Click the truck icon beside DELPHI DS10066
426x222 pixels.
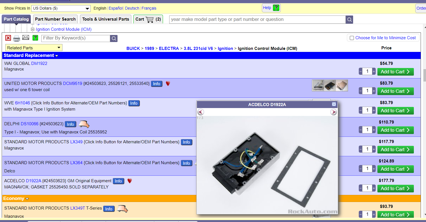click(x=84, y=124)
